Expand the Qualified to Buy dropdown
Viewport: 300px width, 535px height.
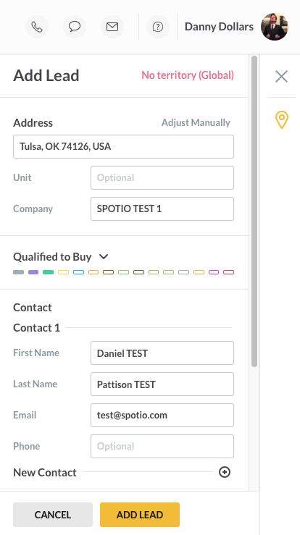104,256
